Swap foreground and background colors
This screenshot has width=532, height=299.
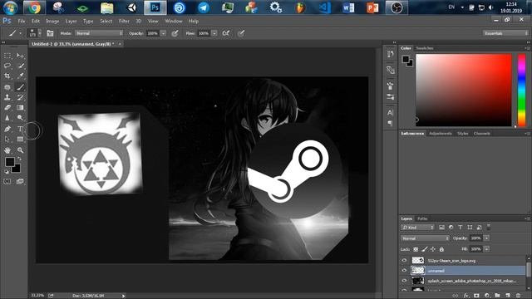[x=19, y=159]
